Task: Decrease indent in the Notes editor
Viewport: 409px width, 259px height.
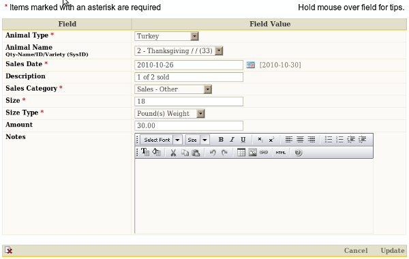Action: coord(351,140)
